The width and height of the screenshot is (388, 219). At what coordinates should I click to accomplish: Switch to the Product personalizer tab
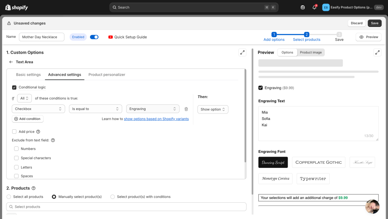pyautogui.click(x=107, y=75)
